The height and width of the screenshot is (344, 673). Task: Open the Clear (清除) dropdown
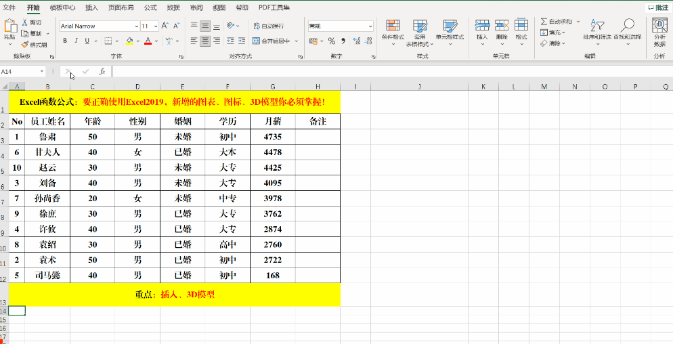point(552,43)
